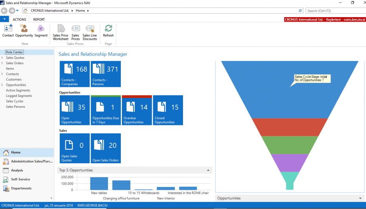The image size is (366, 209).
Task: Click the status bar user KMS\GEORGE.BACIU
Action: point(92,205)
